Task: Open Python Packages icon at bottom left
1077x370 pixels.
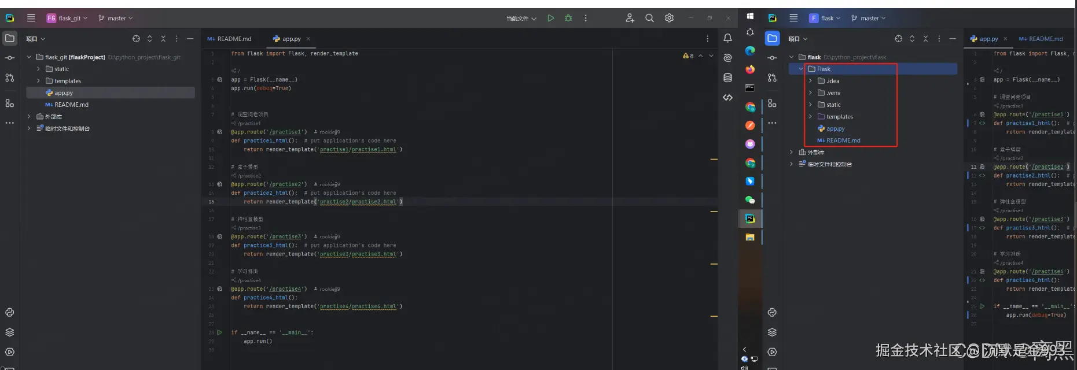Action: click(10, 312)
